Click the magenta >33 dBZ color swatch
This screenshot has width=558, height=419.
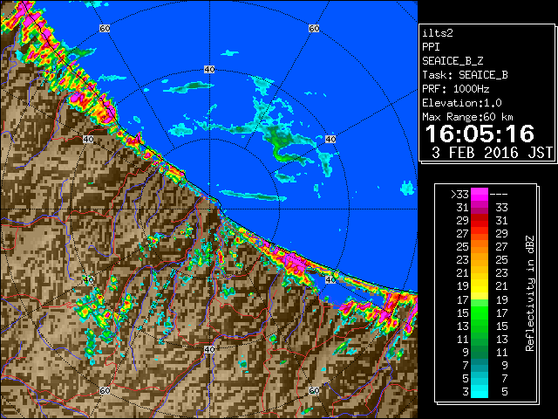click(x=480, y=195)
